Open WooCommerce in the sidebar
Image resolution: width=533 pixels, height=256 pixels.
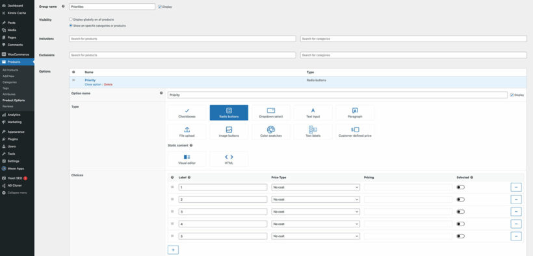(17, 54)
